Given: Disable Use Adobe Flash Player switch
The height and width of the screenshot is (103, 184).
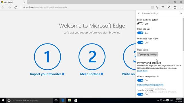Looking at the screenshot, I should click(x=140, y=43).
